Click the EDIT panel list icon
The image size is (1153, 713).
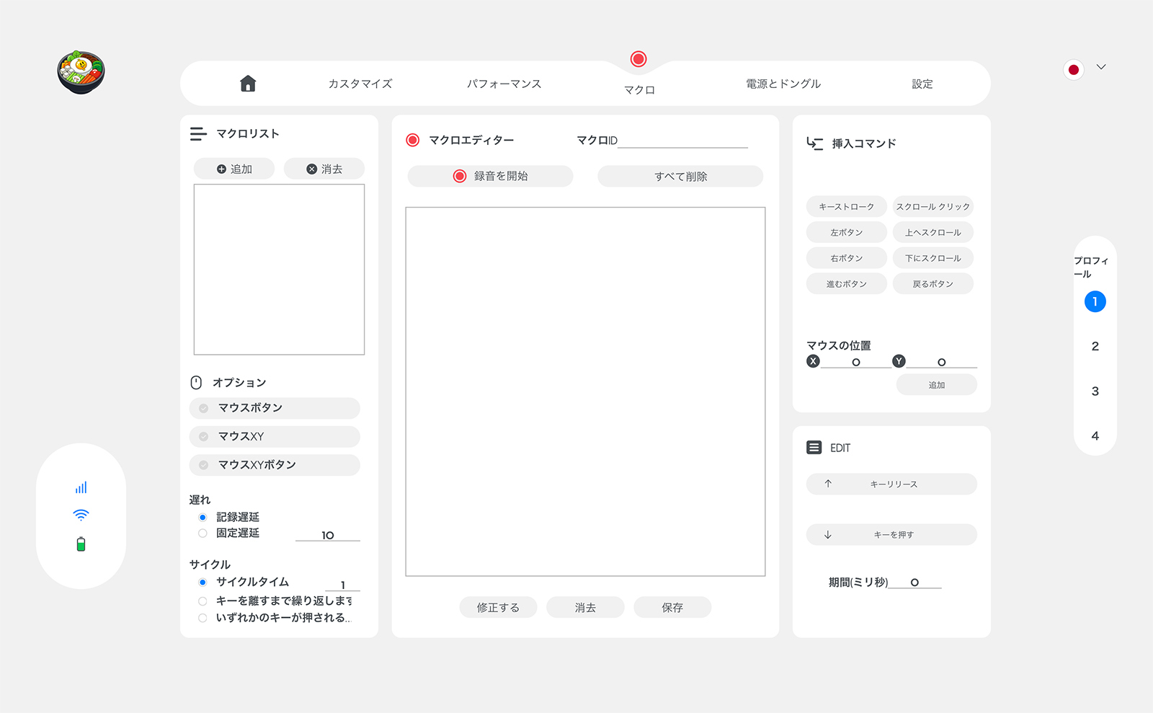click(x=814, y=448)
